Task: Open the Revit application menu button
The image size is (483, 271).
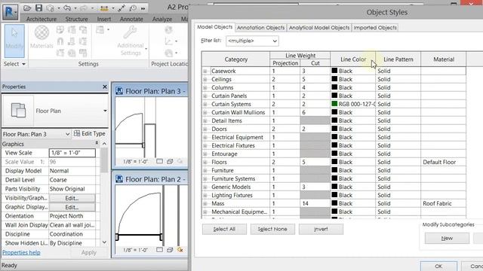Action: (x=10, y=12)
